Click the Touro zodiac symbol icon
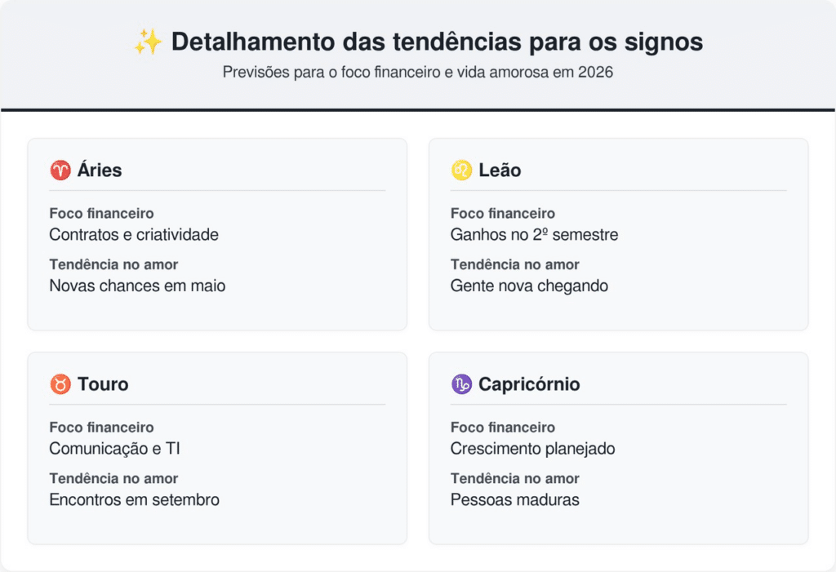 click(60, 384)
